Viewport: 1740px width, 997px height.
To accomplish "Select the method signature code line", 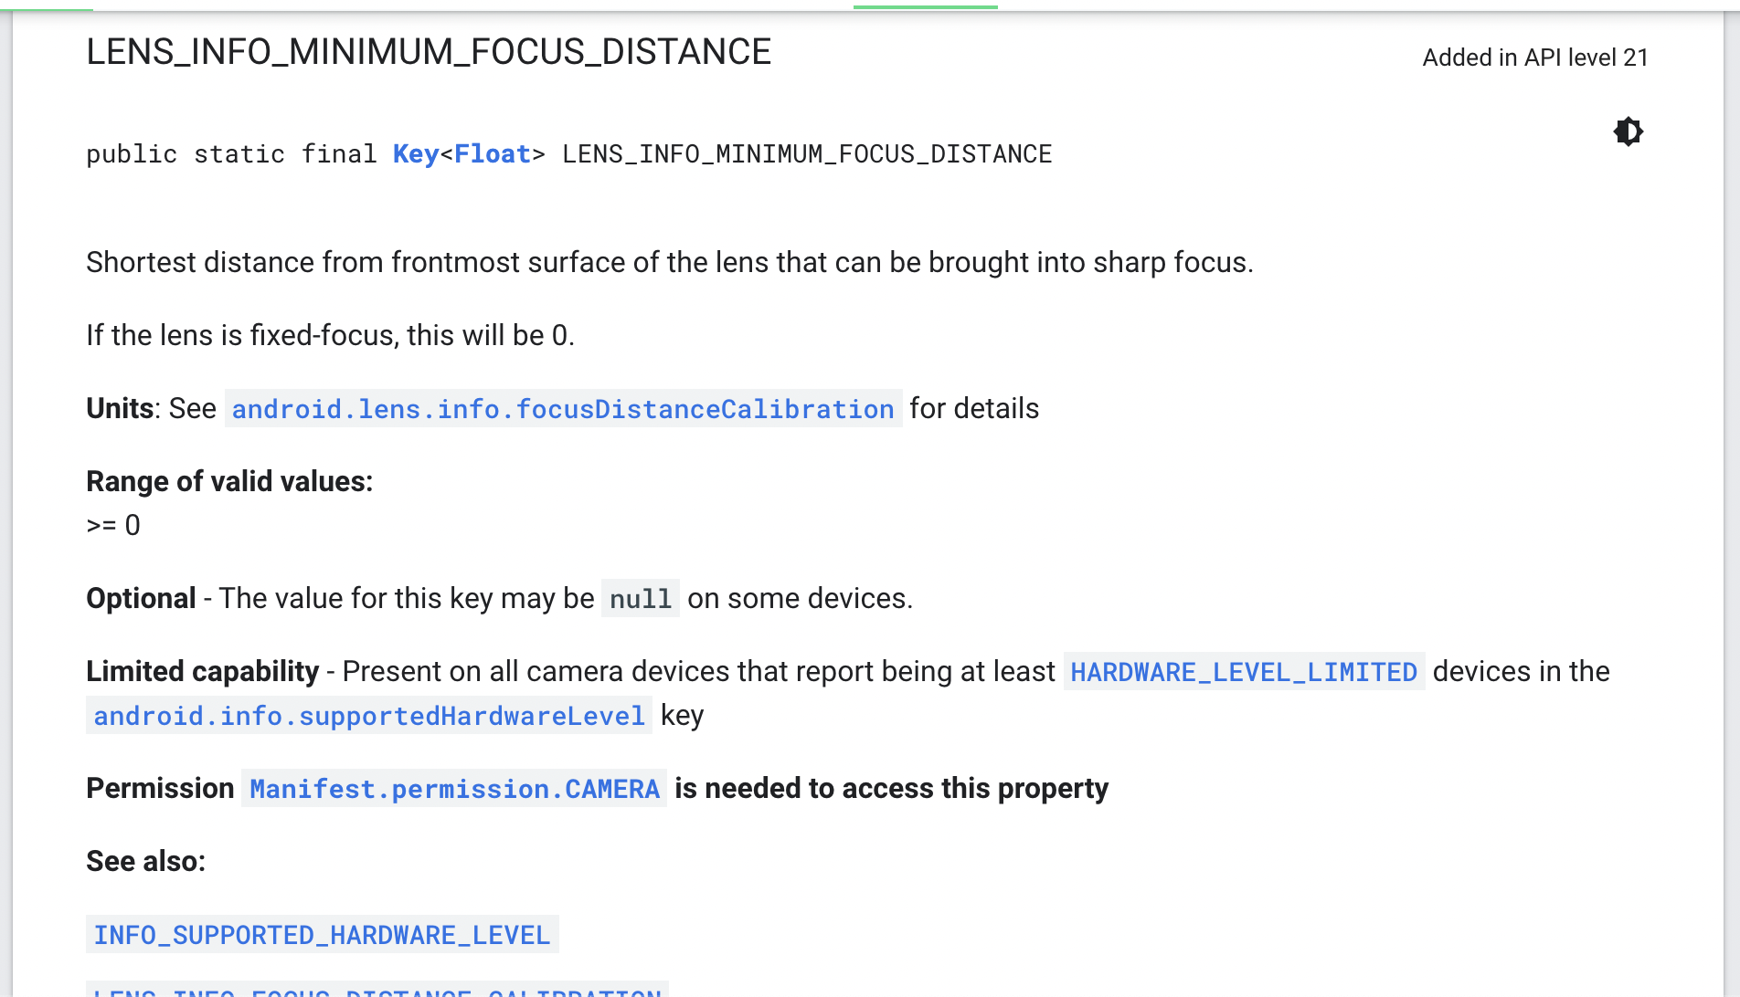I will [568, 153].
